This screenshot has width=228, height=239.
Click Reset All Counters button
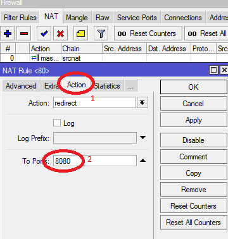tap(194, 223)
